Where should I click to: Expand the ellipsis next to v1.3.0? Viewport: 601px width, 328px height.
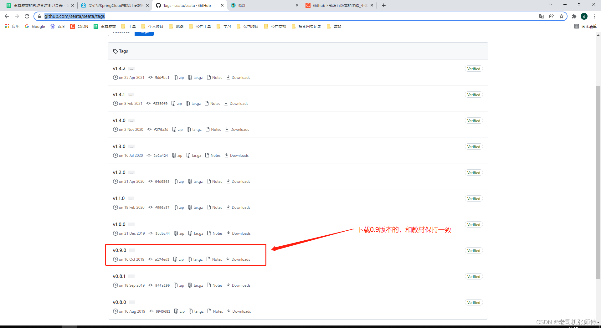(131, 146)
